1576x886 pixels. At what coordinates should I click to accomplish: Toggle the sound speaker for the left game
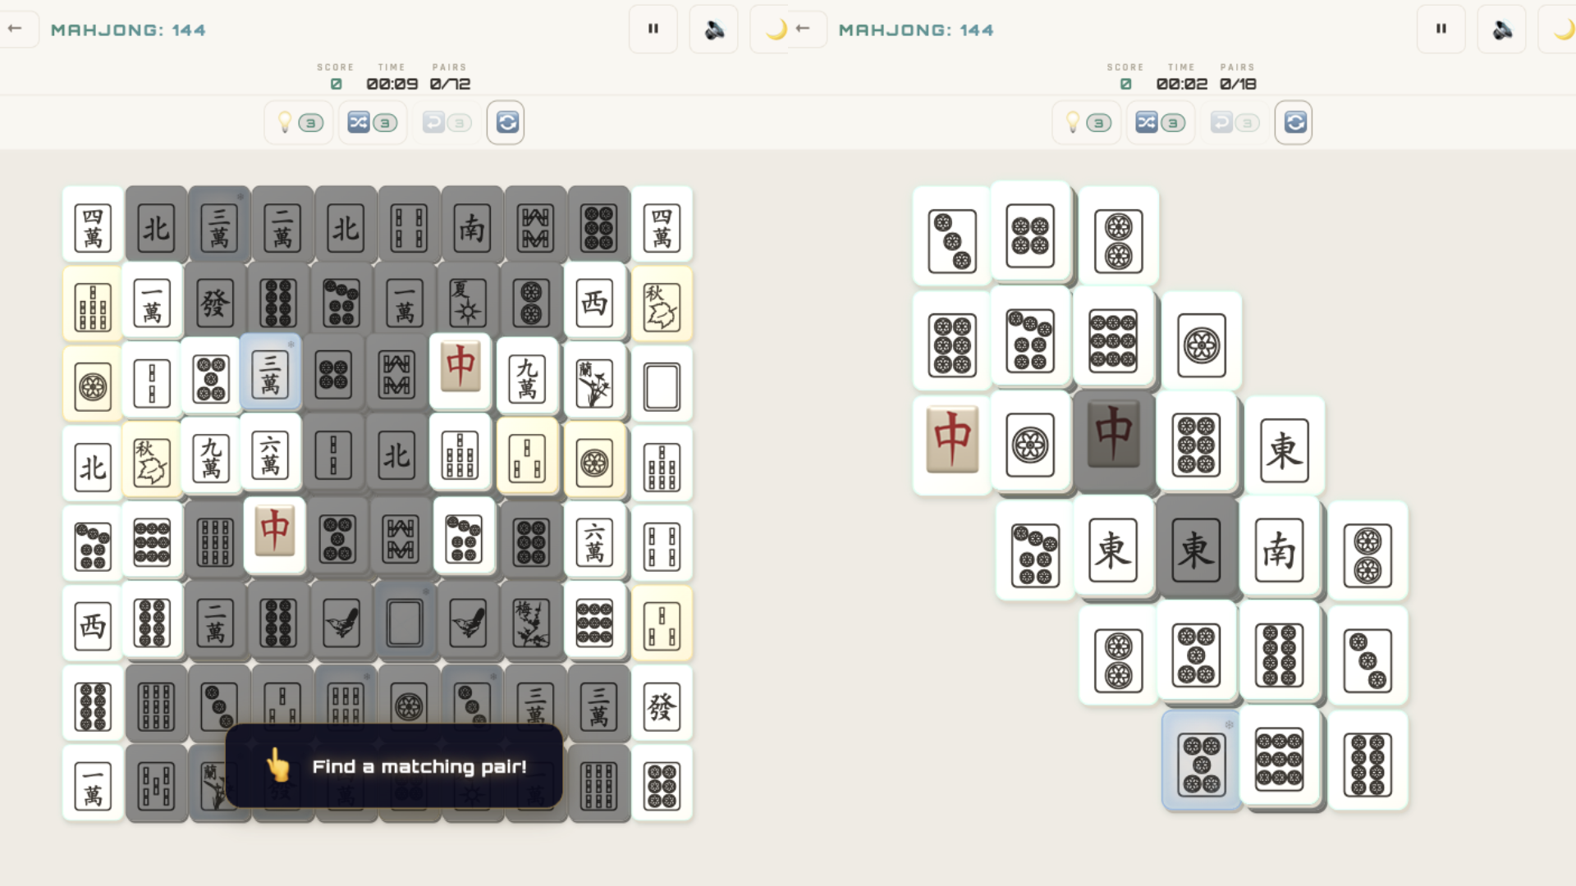[712, 29]
